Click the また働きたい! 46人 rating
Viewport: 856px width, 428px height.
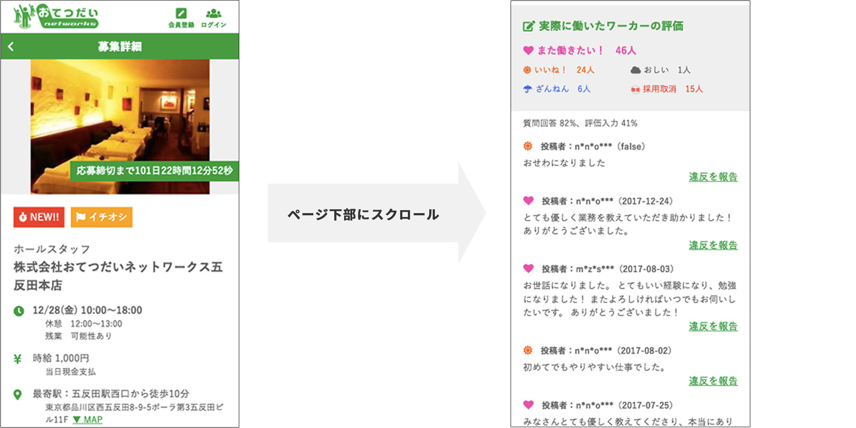point(586,51)
